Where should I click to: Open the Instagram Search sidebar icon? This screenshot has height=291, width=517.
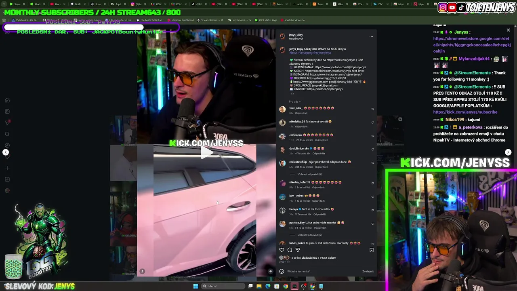click(x=7, y=134)
